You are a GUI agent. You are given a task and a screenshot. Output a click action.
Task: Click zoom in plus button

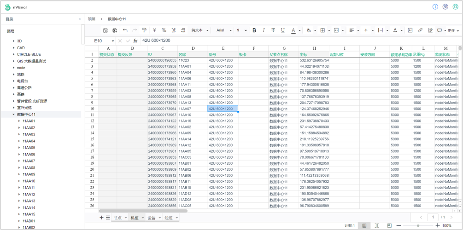(x=438, y=225)
